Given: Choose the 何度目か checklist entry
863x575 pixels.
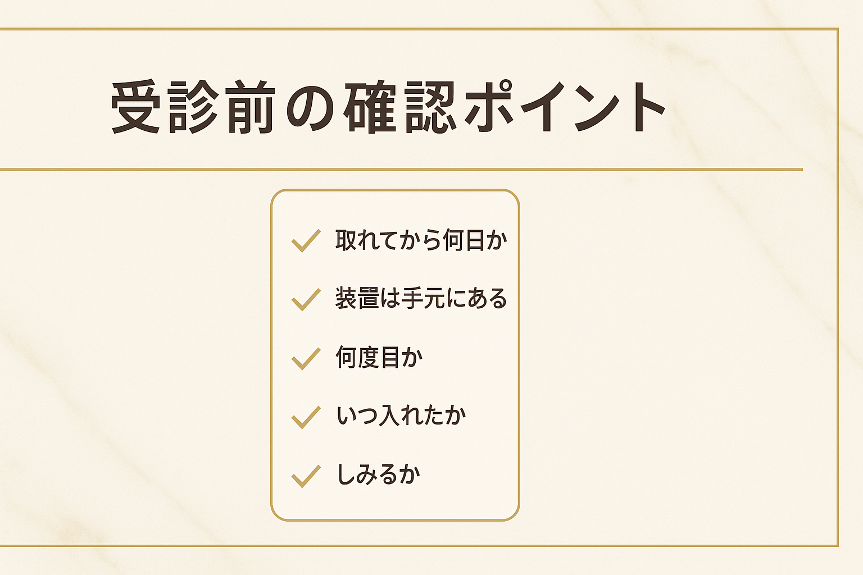Looking at the screenshot, I should 379,358.
